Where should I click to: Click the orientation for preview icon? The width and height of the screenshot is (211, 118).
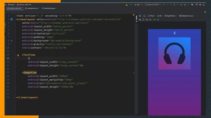click(144, 16)
